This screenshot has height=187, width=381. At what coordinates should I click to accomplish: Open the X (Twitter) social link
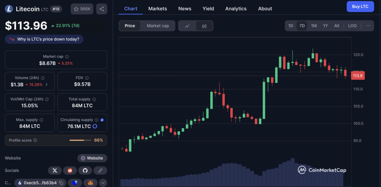(x=55, y=171)
